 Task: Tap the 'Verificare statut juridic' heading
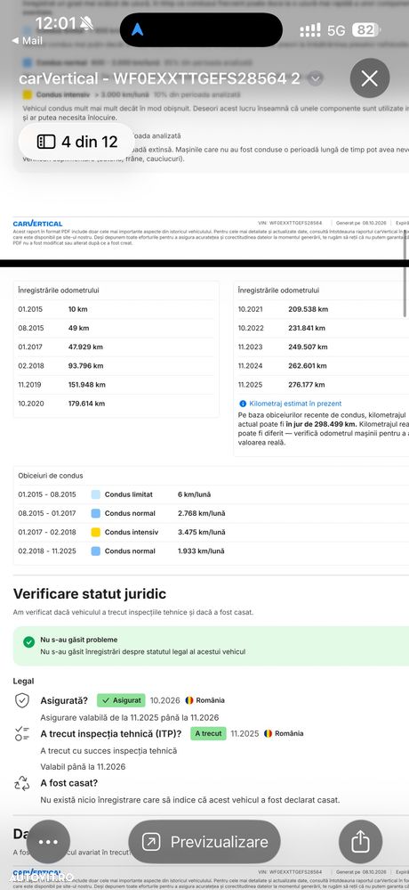[x=90, y=594]
